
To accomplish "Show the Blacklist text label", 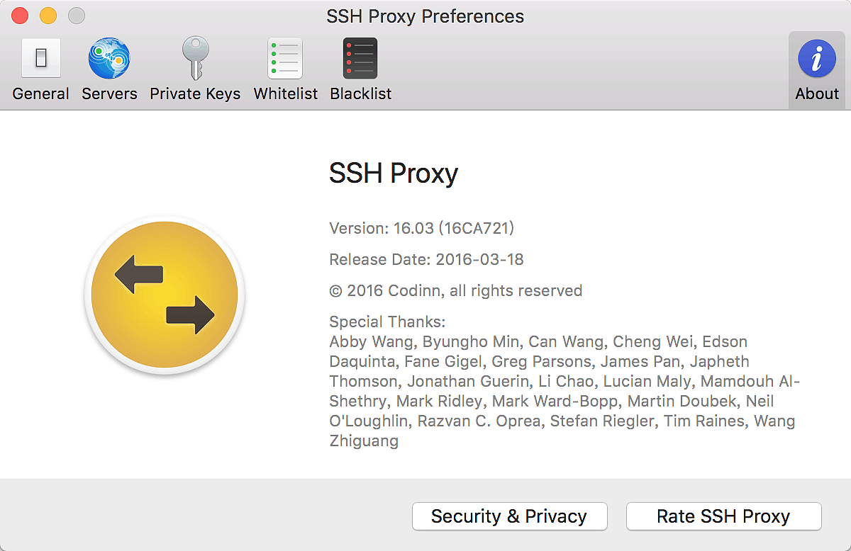I will click(x=361, y=93).
